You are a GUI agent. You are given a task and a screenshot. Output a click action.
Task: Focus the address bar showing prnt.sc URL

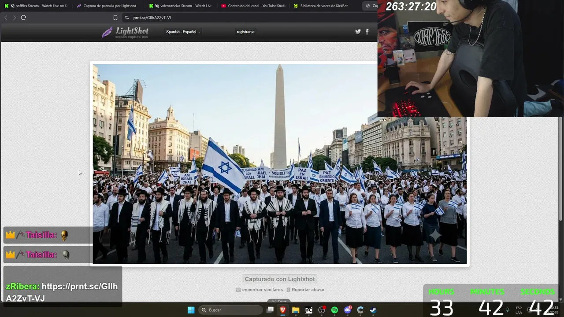coord(152,18)
